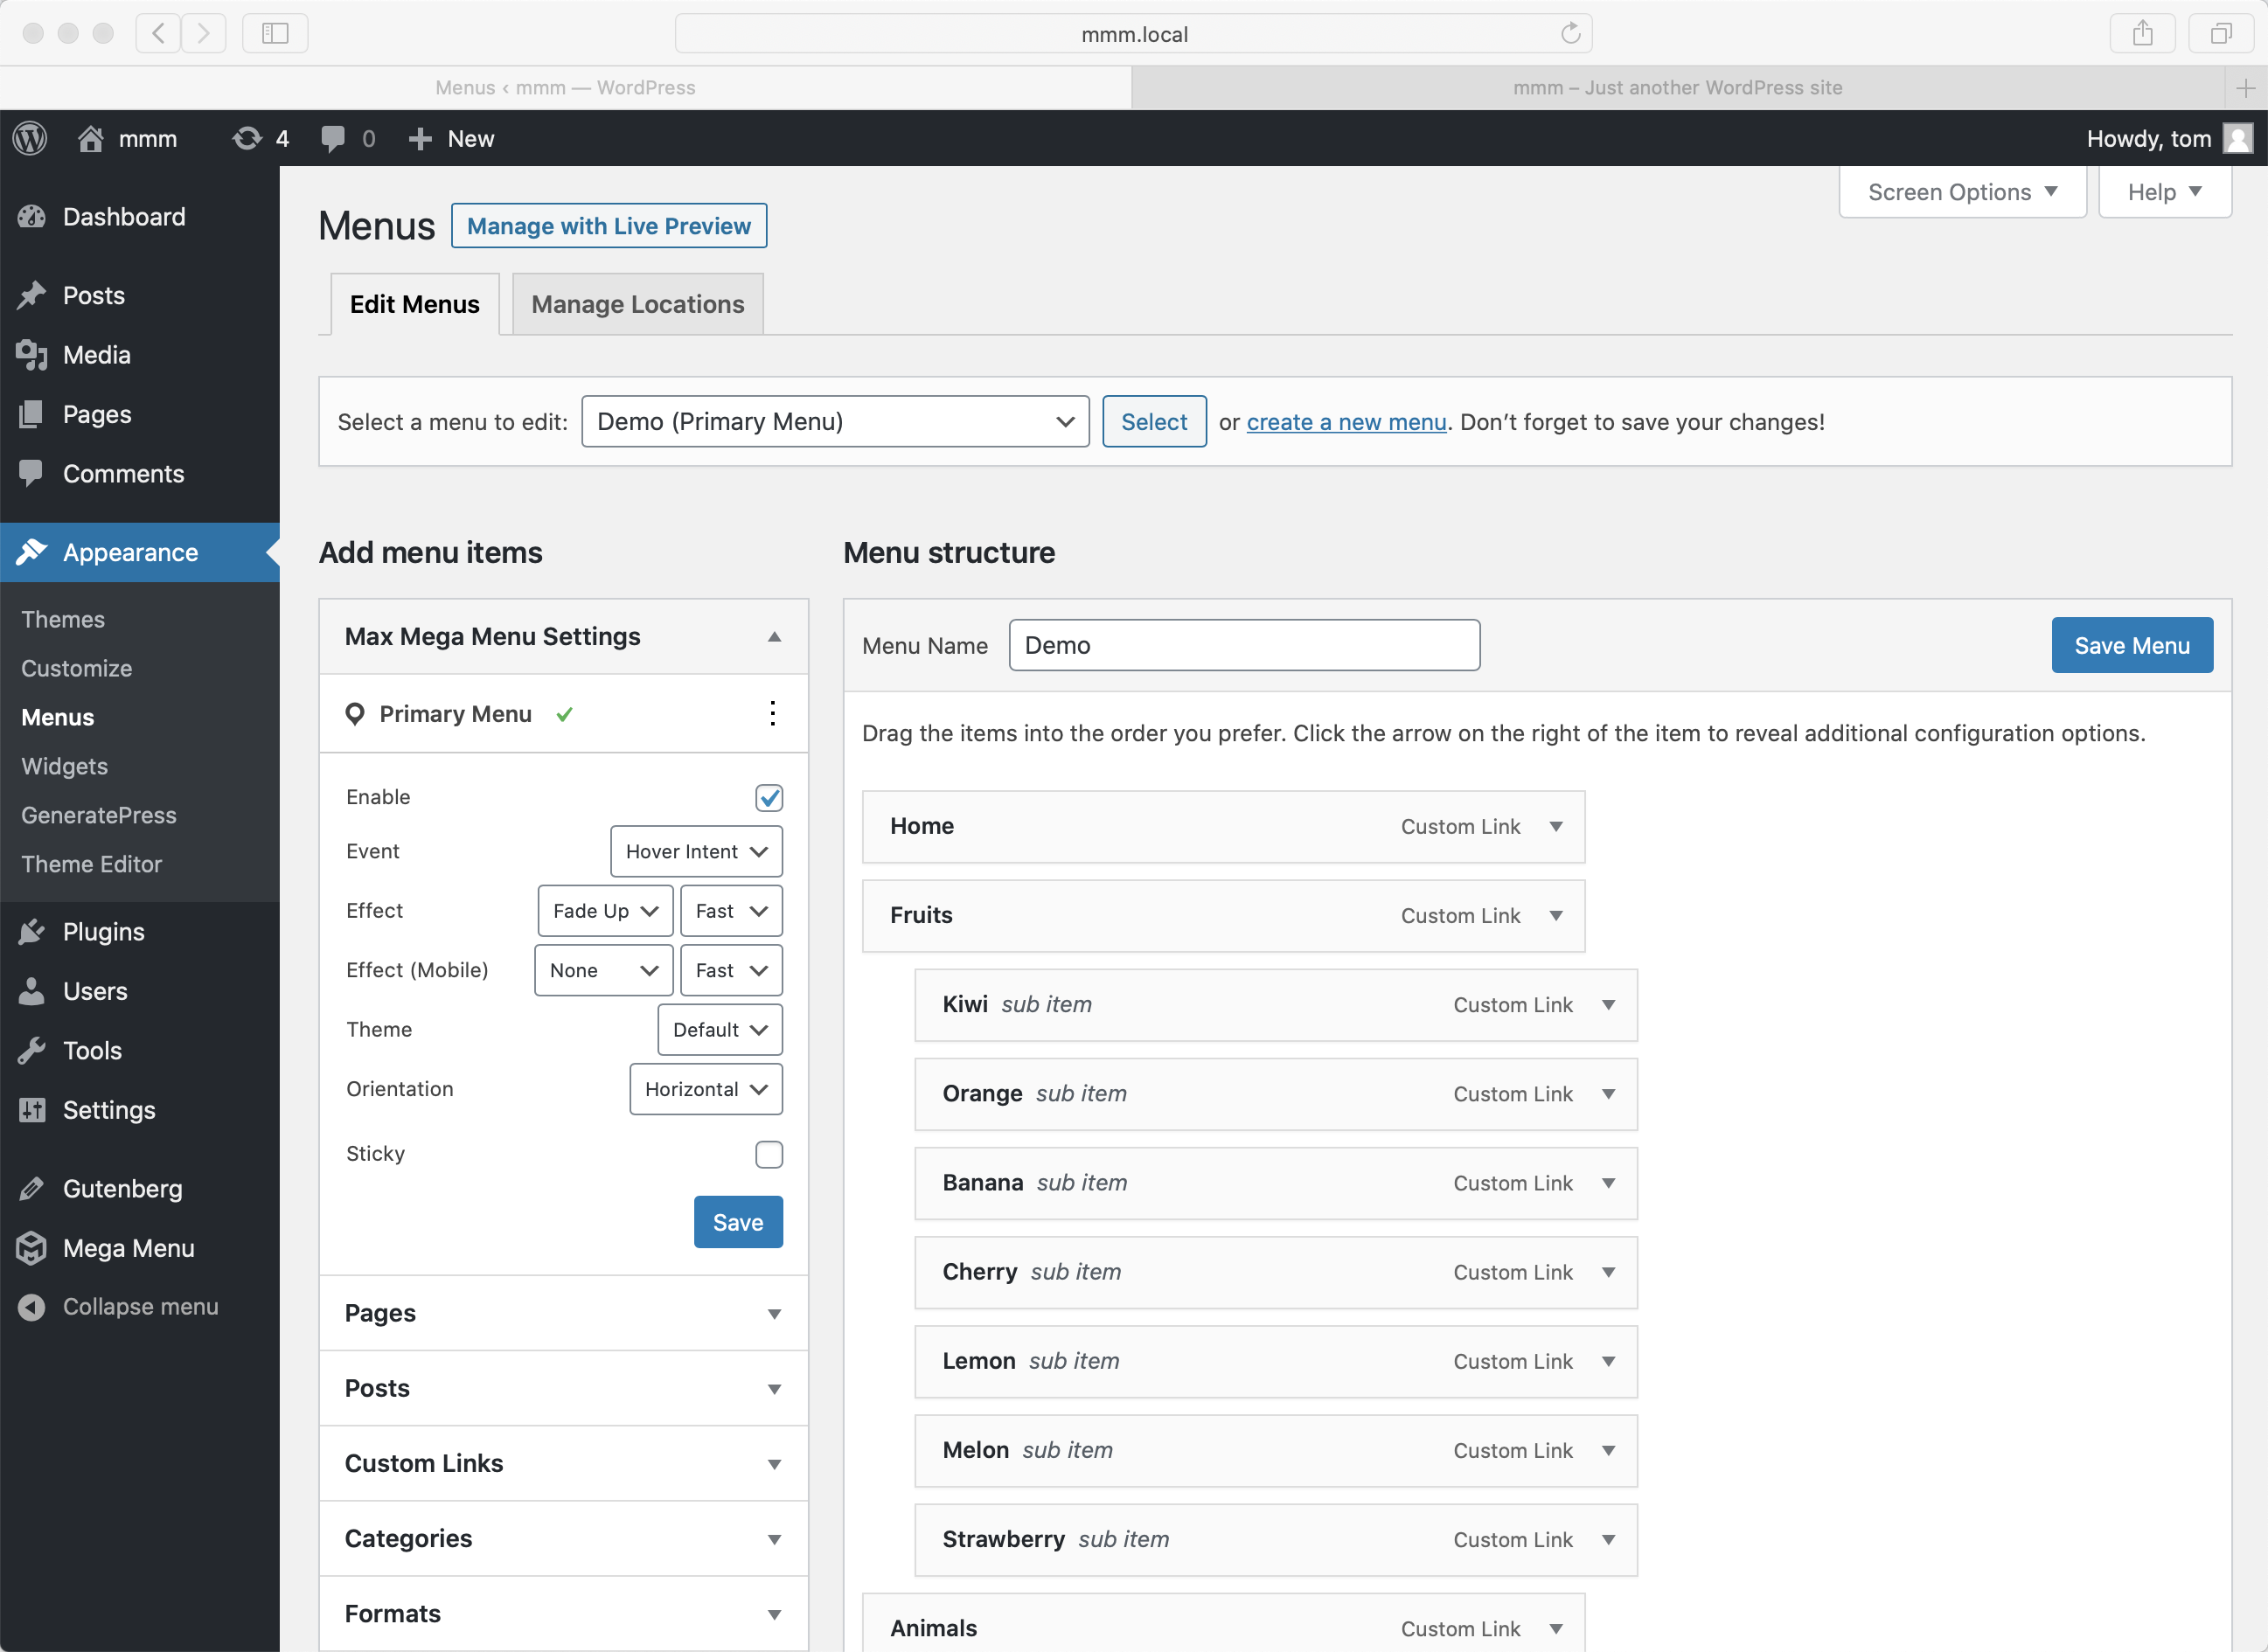Follow the create a new menu link
Image resolution: width=2268 pixels, height=1652 pixels.
click(x=1346, y=422)
